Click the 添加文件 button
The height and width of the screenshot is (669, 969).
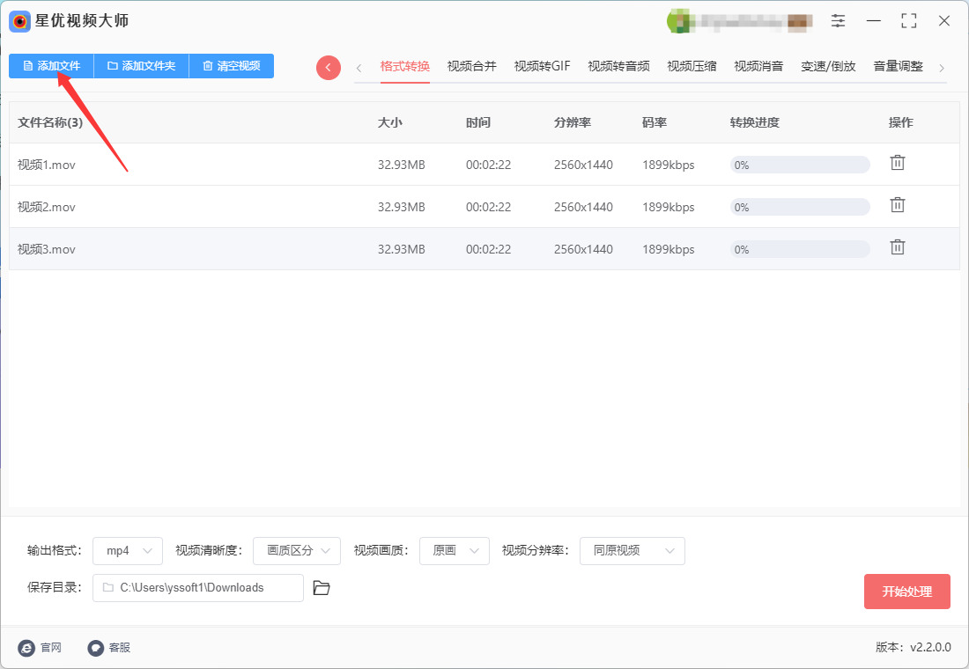pos(51,65)
